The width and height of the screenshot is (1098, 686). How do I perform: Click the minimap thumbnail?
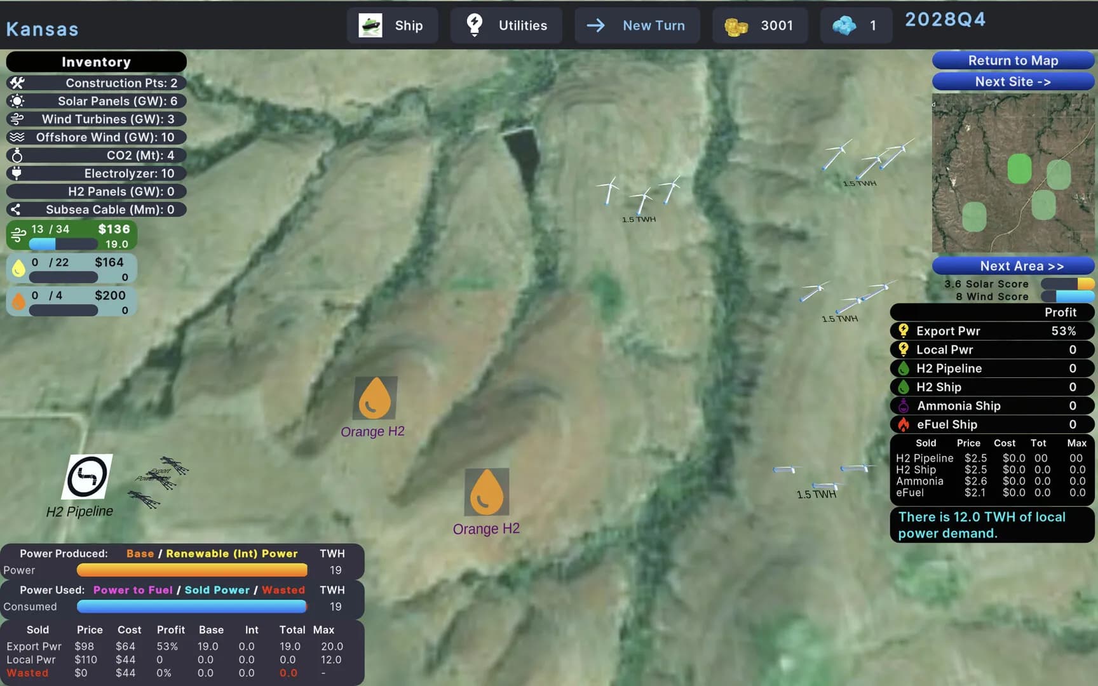[x=1013, y=173]
